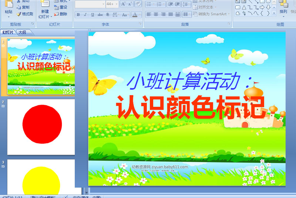The image size is (296, 198).
Task: Select the triangle shape
Action: [x=244, y=7]
